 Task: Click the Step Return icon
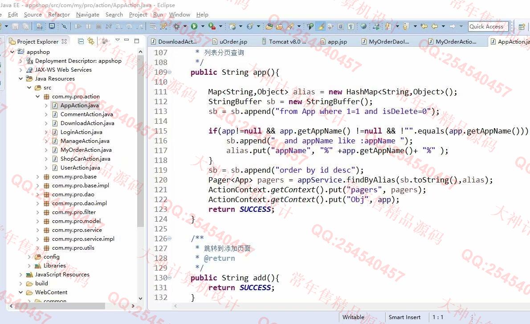(x=139, y=26)
